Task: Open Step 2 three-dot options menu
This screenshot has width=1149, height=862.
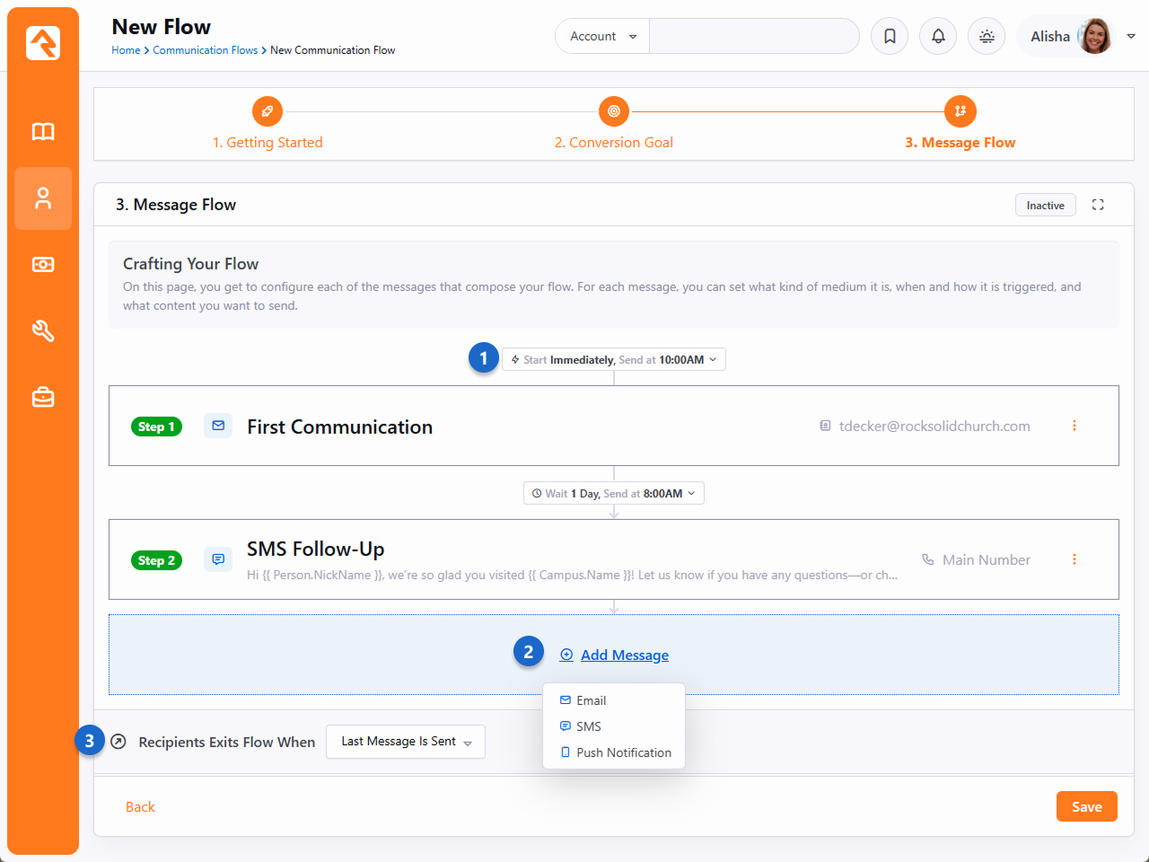Action: (1074, 559)
